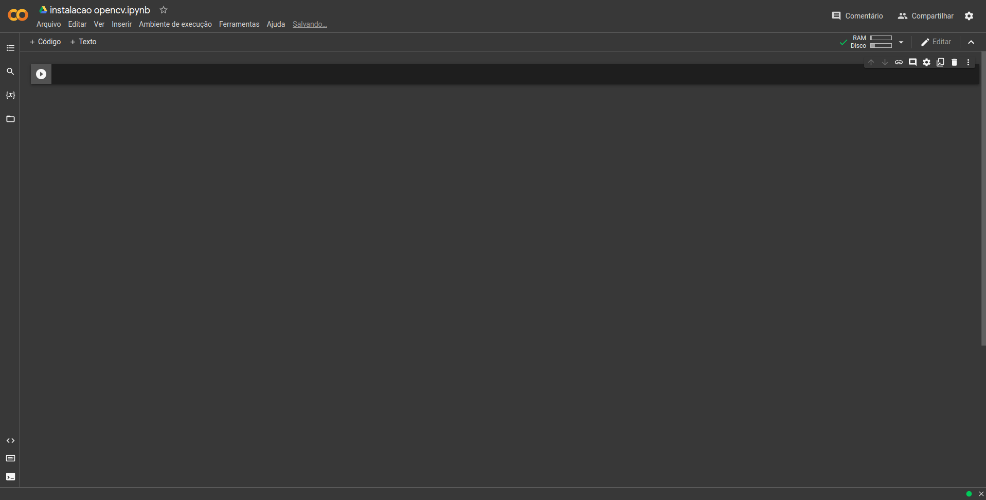
Task: Rename the notebook title instalacao opencv.ipynb
Action: pos(100,10)
